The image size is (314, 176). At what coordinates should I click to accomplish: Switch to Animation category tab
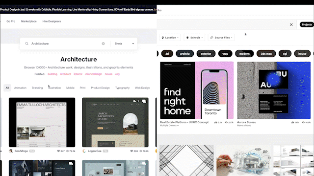[x=20, y=88]
